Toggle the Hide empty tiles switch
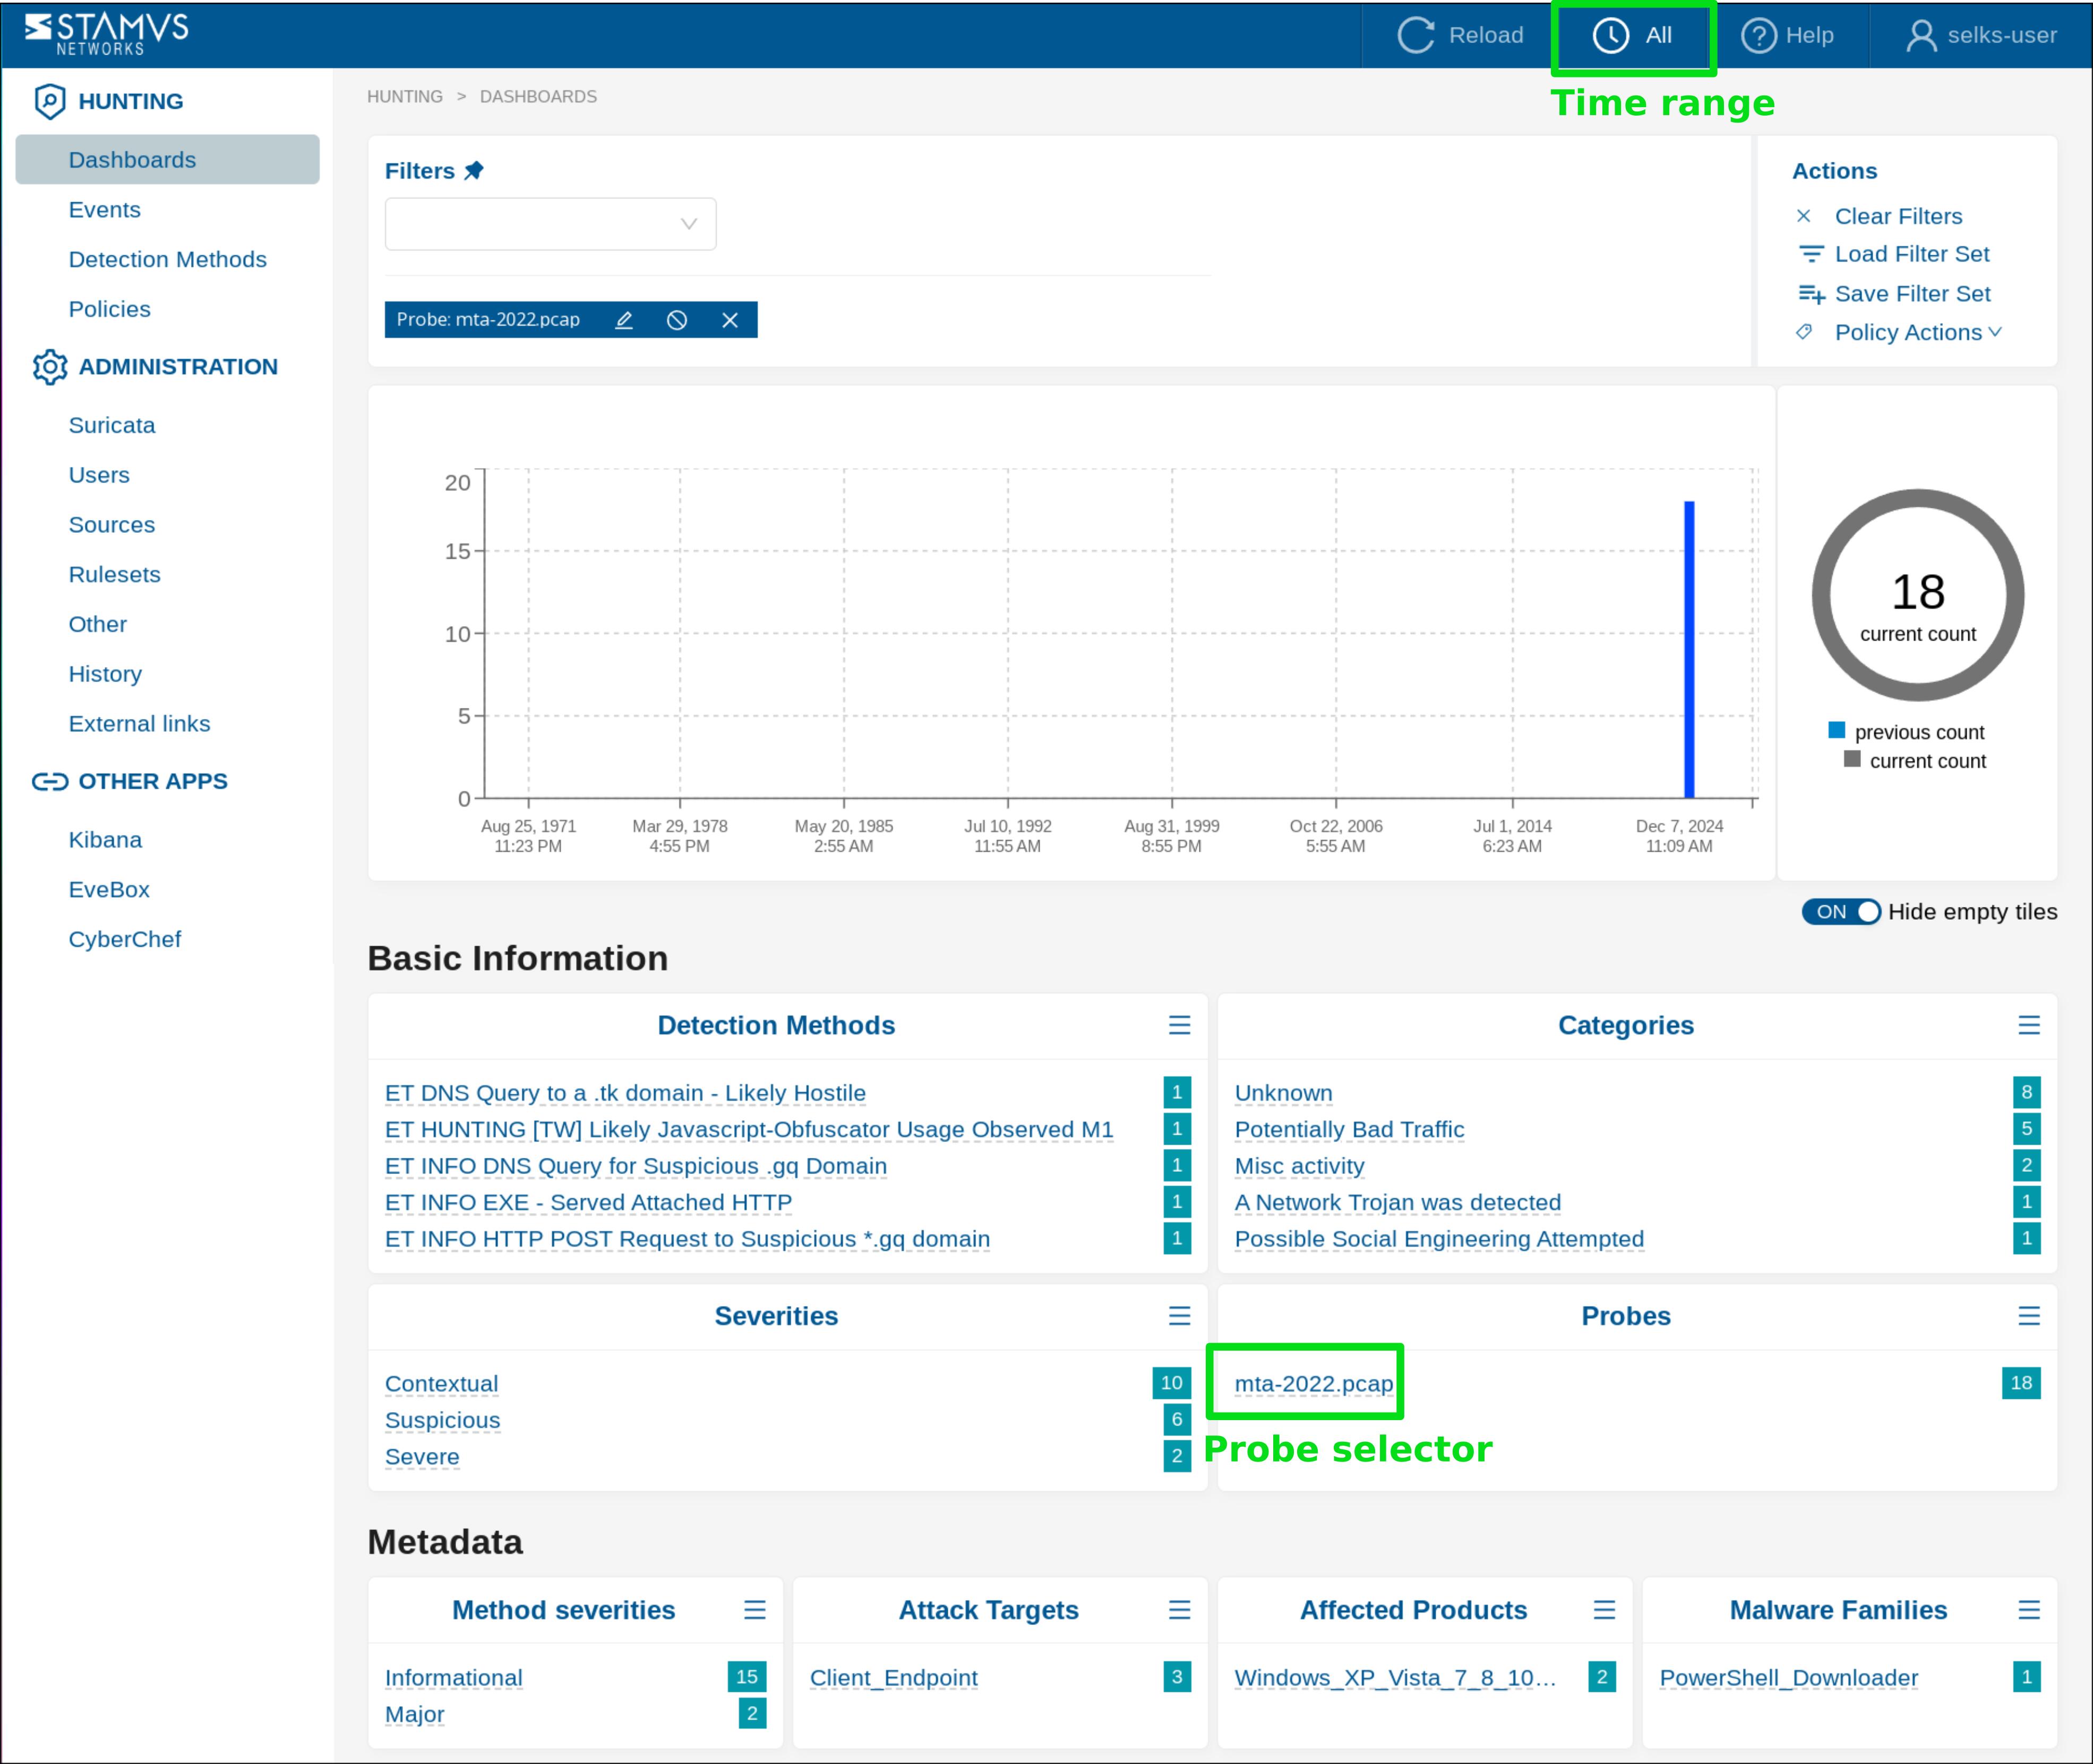The image size is (2093, 1764). click(1841, 912)
